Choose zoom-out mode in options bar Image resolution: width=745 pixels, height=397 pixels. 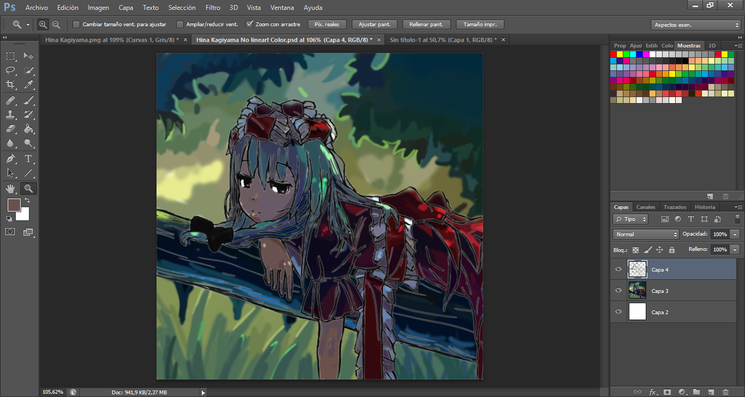click(56, 25)
